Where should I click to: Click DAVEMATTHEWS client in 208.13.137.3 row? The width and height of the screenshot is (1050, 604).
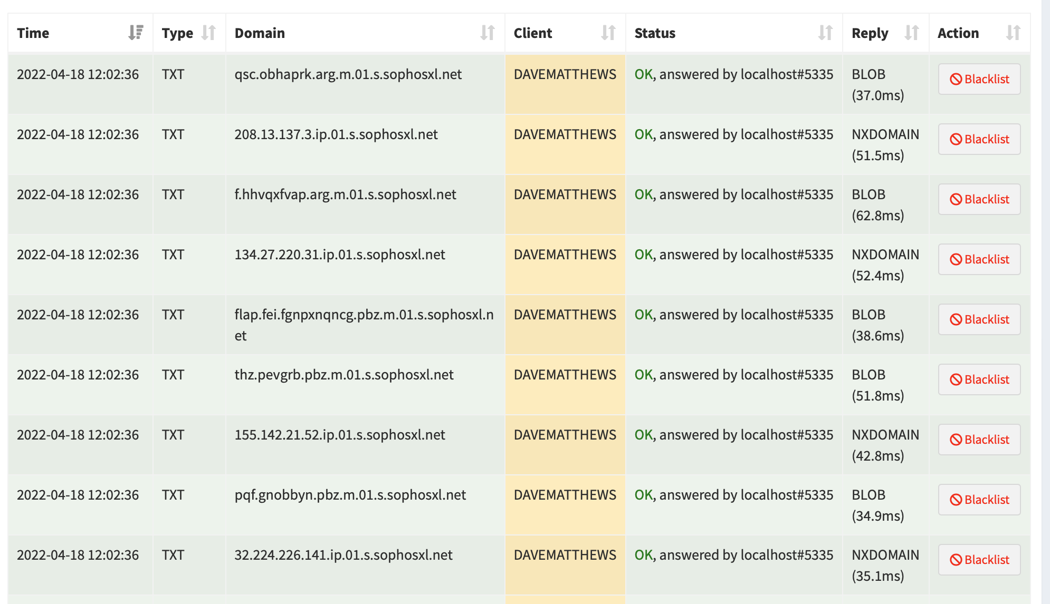pos(565,134)
